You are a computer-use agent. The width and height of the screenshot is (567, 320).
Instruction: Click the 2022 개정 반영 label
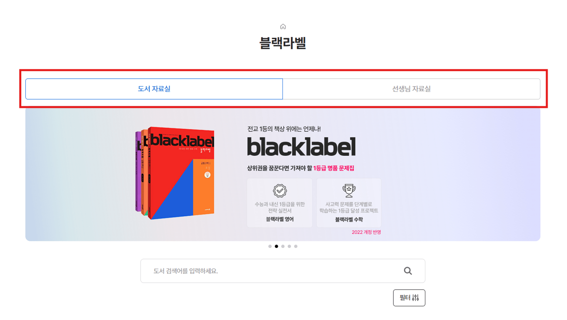click(366, 232)
